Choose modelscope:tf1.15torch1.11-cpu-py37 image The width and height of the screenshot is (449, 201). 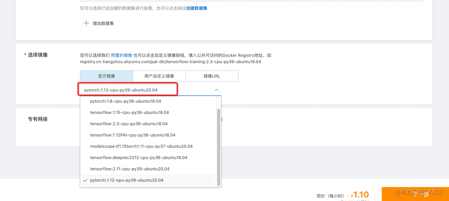click(148, 146)
